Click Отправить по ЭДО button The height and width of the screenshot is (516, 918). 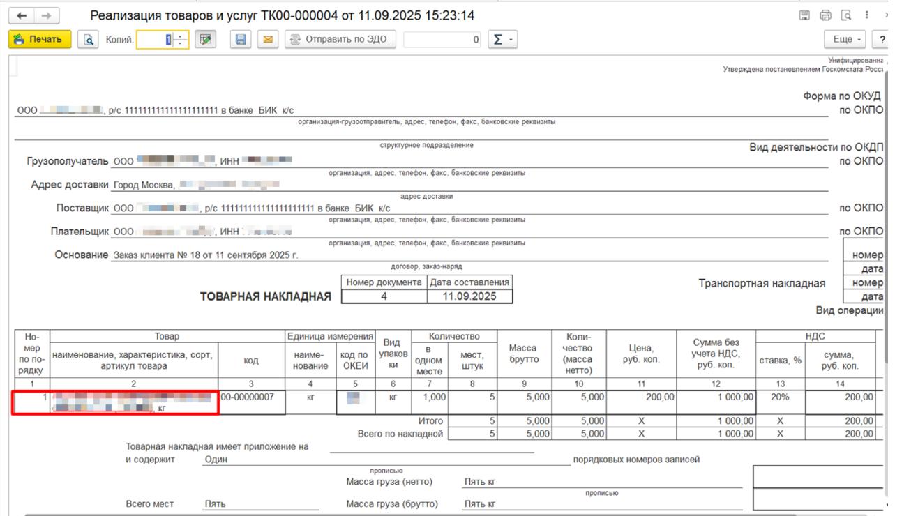340,40
